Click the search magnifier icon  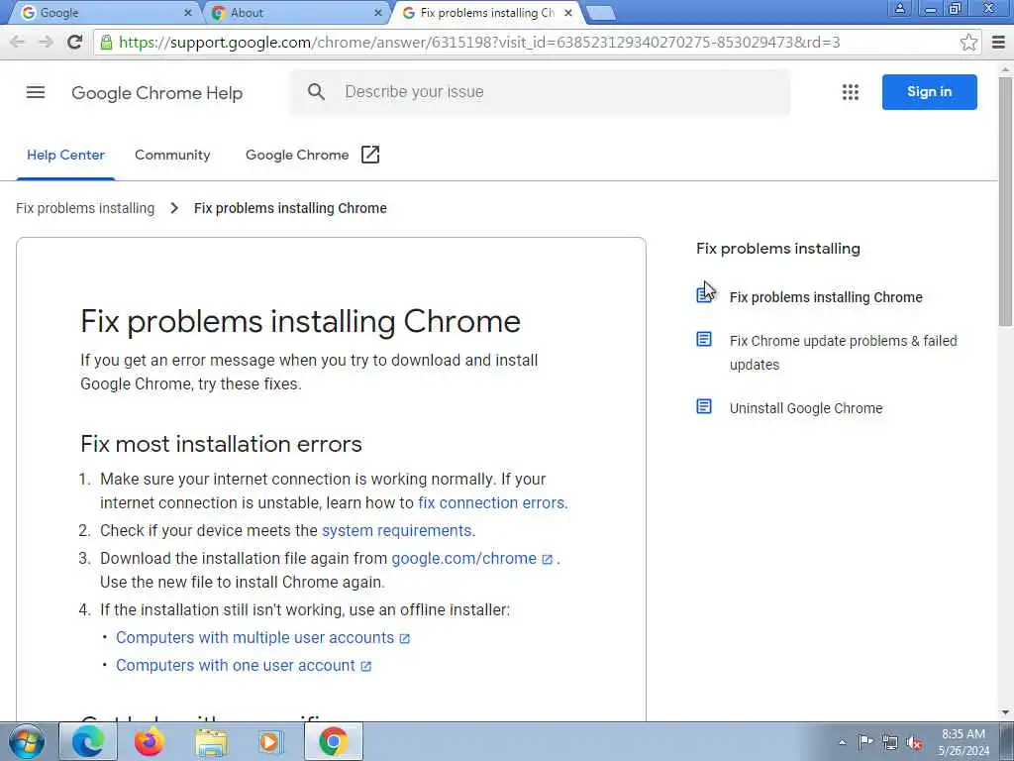tap(316, 92)
